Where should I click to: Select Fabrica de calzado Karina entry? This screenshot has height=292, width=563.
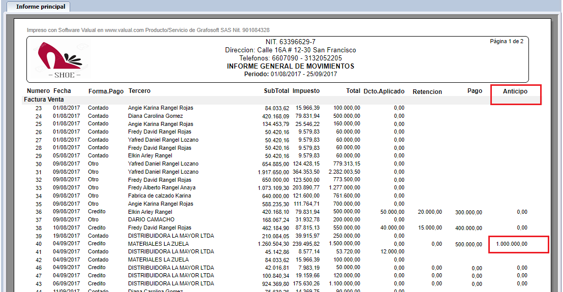point(160,196)
